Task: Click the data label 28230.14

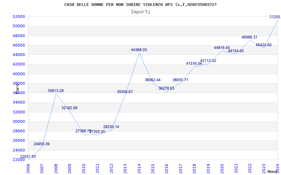Action: [111, 127]
